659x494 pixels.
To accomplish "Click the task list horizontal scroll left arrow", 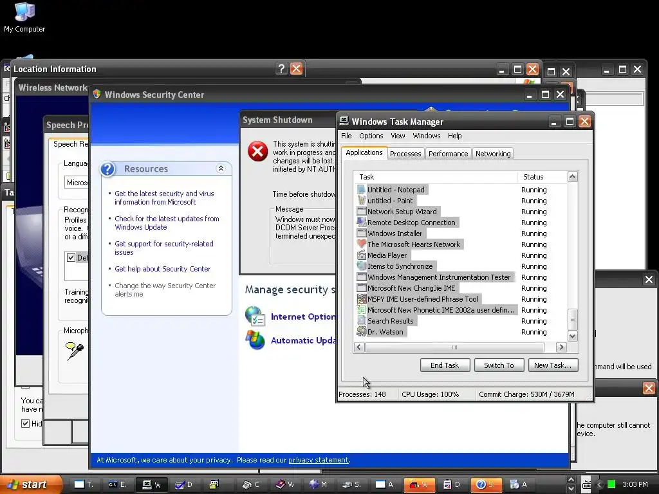I will click(x=358, y=347).
